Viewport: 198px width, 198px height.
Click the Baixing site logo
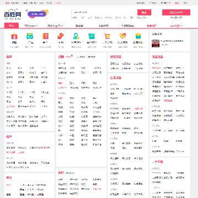tap(13, 14)
